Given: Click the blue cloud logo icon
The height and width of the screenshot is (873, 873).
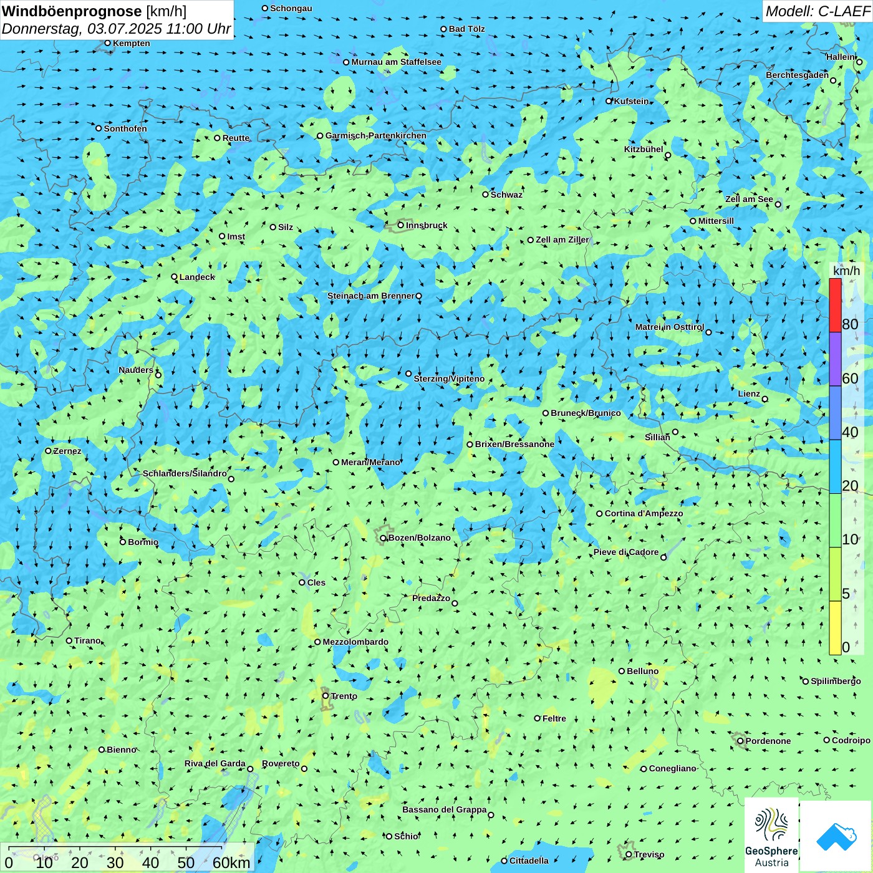Looking at the screenshot, I should coord(836,837).
